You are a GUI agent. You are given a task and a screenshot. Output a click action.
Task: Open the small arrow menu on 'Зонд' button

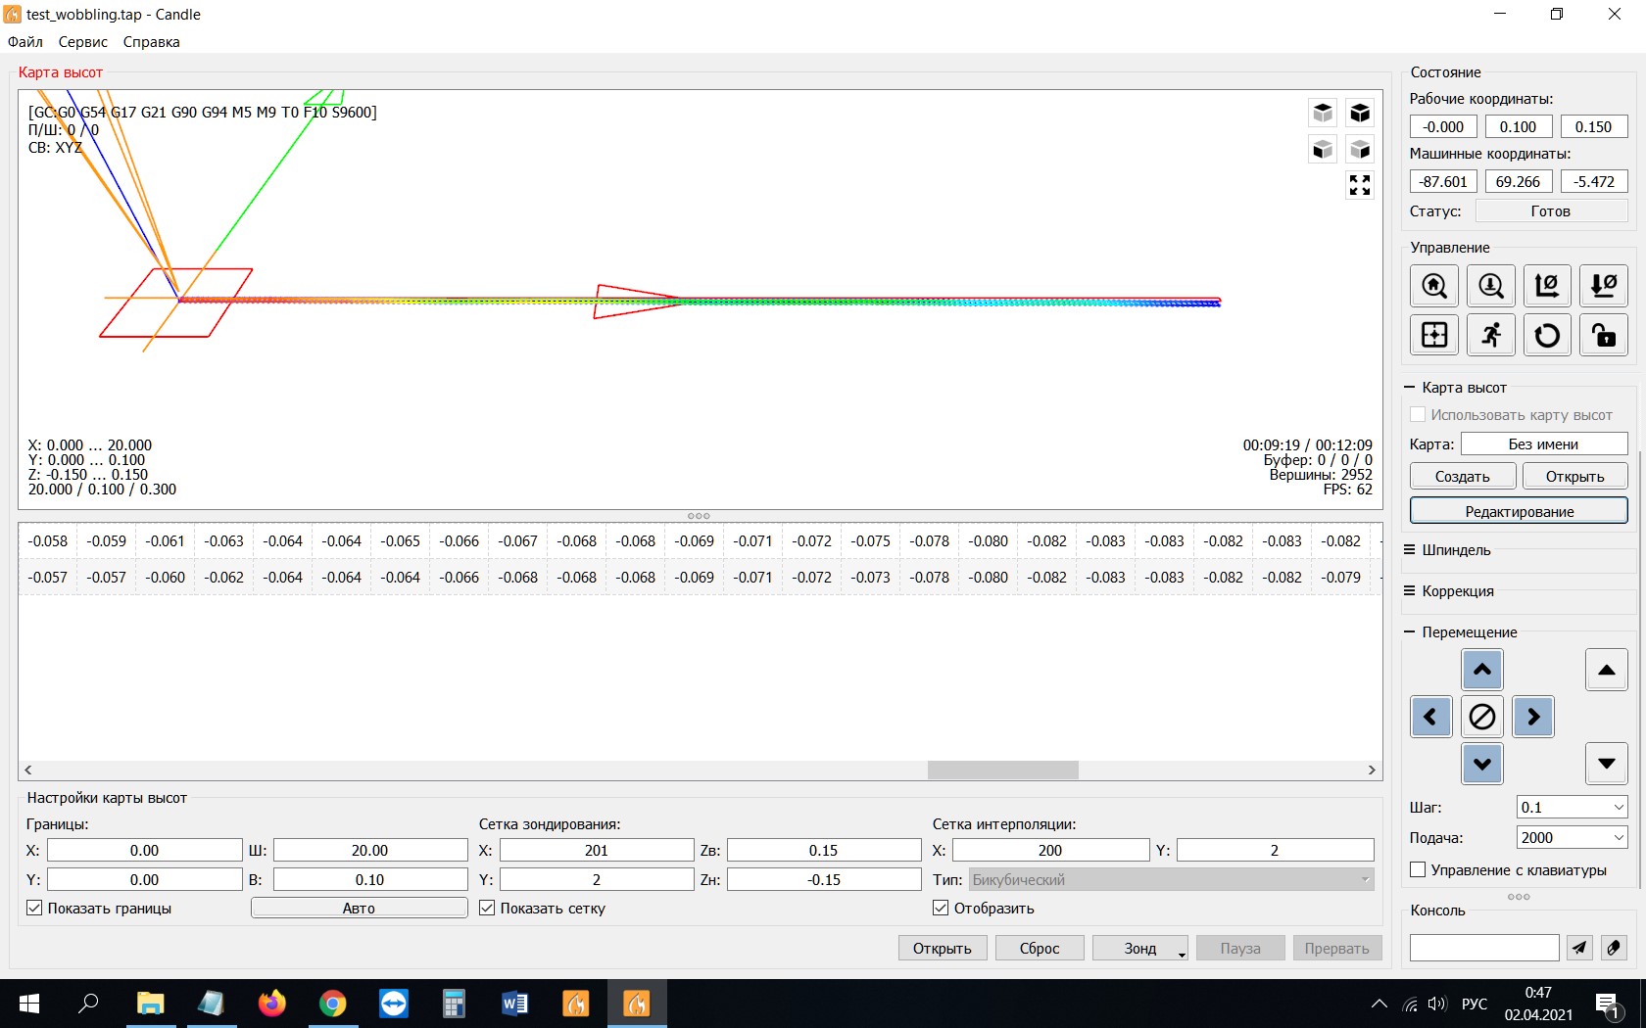pos(1182,954)
